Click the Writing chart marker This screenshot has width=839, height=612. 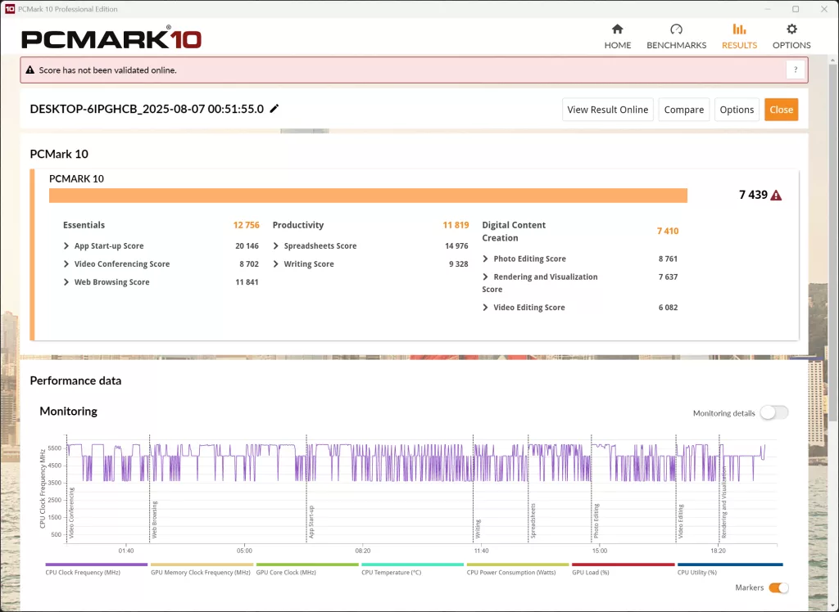point(478,529)
